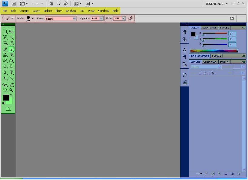Screen dimensions: 248x180
Task: Select the Hand tool in the application bar
Action: point(51,4)
